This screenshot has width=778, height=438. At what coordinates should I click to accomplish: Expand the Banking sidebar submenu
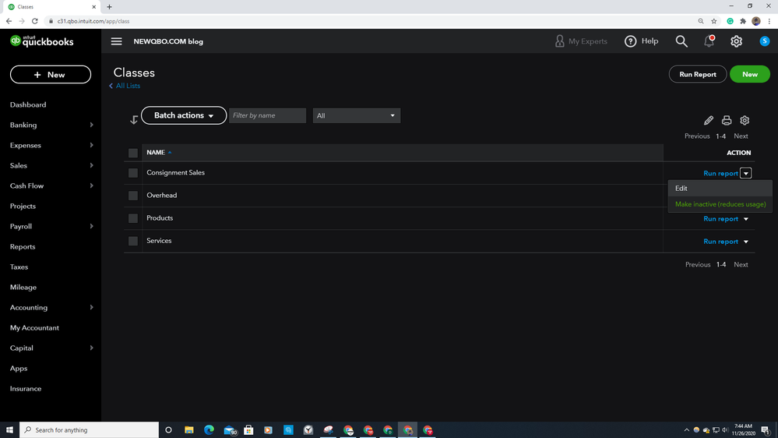(91, 125)
